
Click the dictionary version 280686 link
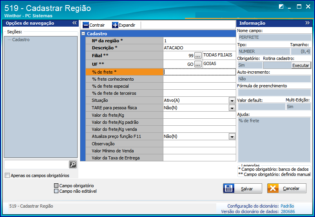pos(288,212)
